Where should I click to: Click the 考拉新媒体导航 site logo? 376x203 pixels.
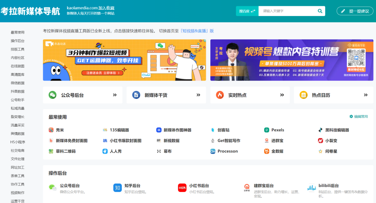pyautogui.click(x=30, y=11)
